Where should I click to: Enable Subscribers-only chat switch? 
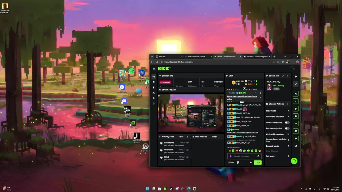click(x=287, y=122)
